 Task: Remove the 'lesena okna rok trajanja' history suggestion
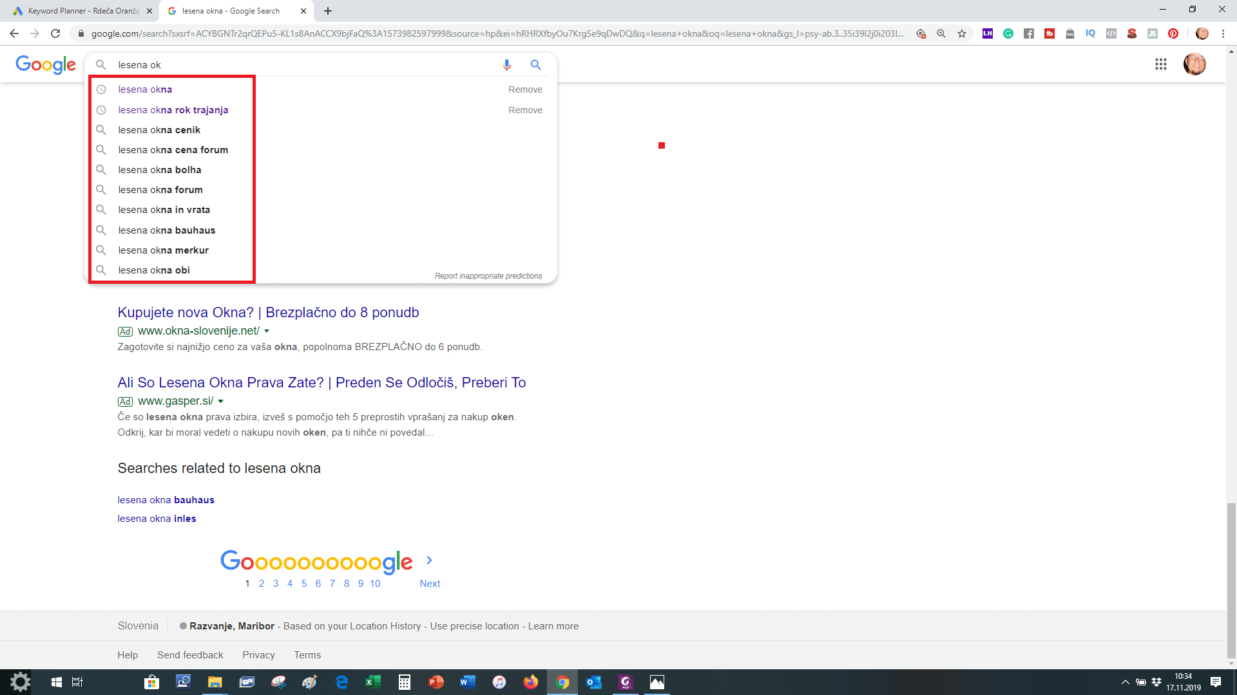[525, 110]
